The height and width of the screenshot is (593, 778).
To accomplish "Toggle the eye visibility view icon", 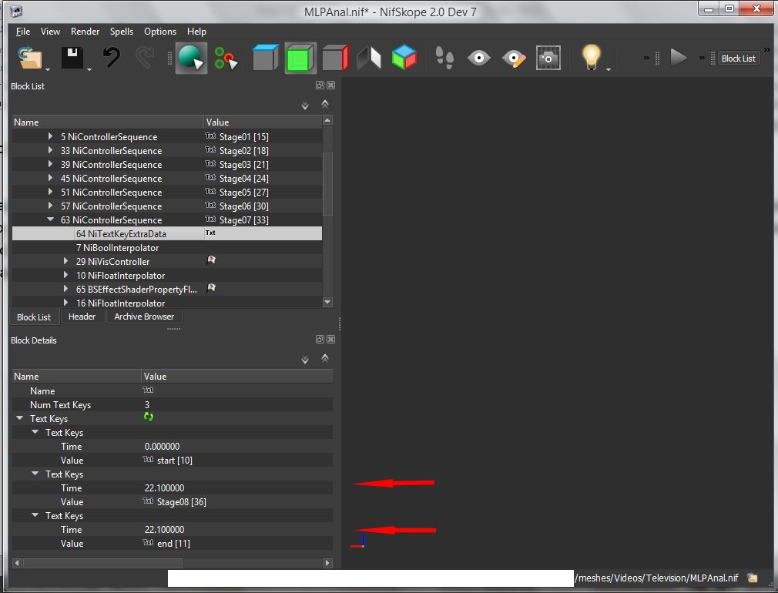I will tap(479, 59).
